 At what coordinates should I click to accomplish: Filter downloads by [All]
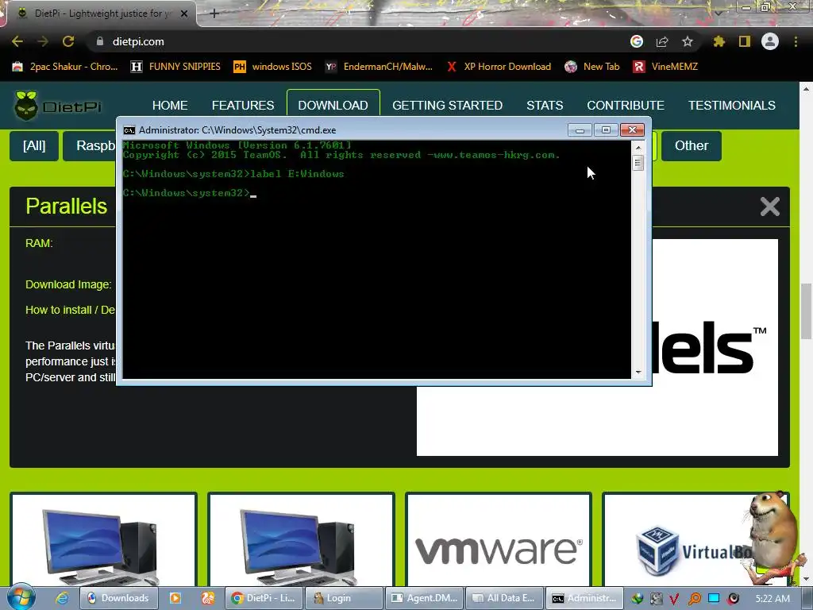34,146
